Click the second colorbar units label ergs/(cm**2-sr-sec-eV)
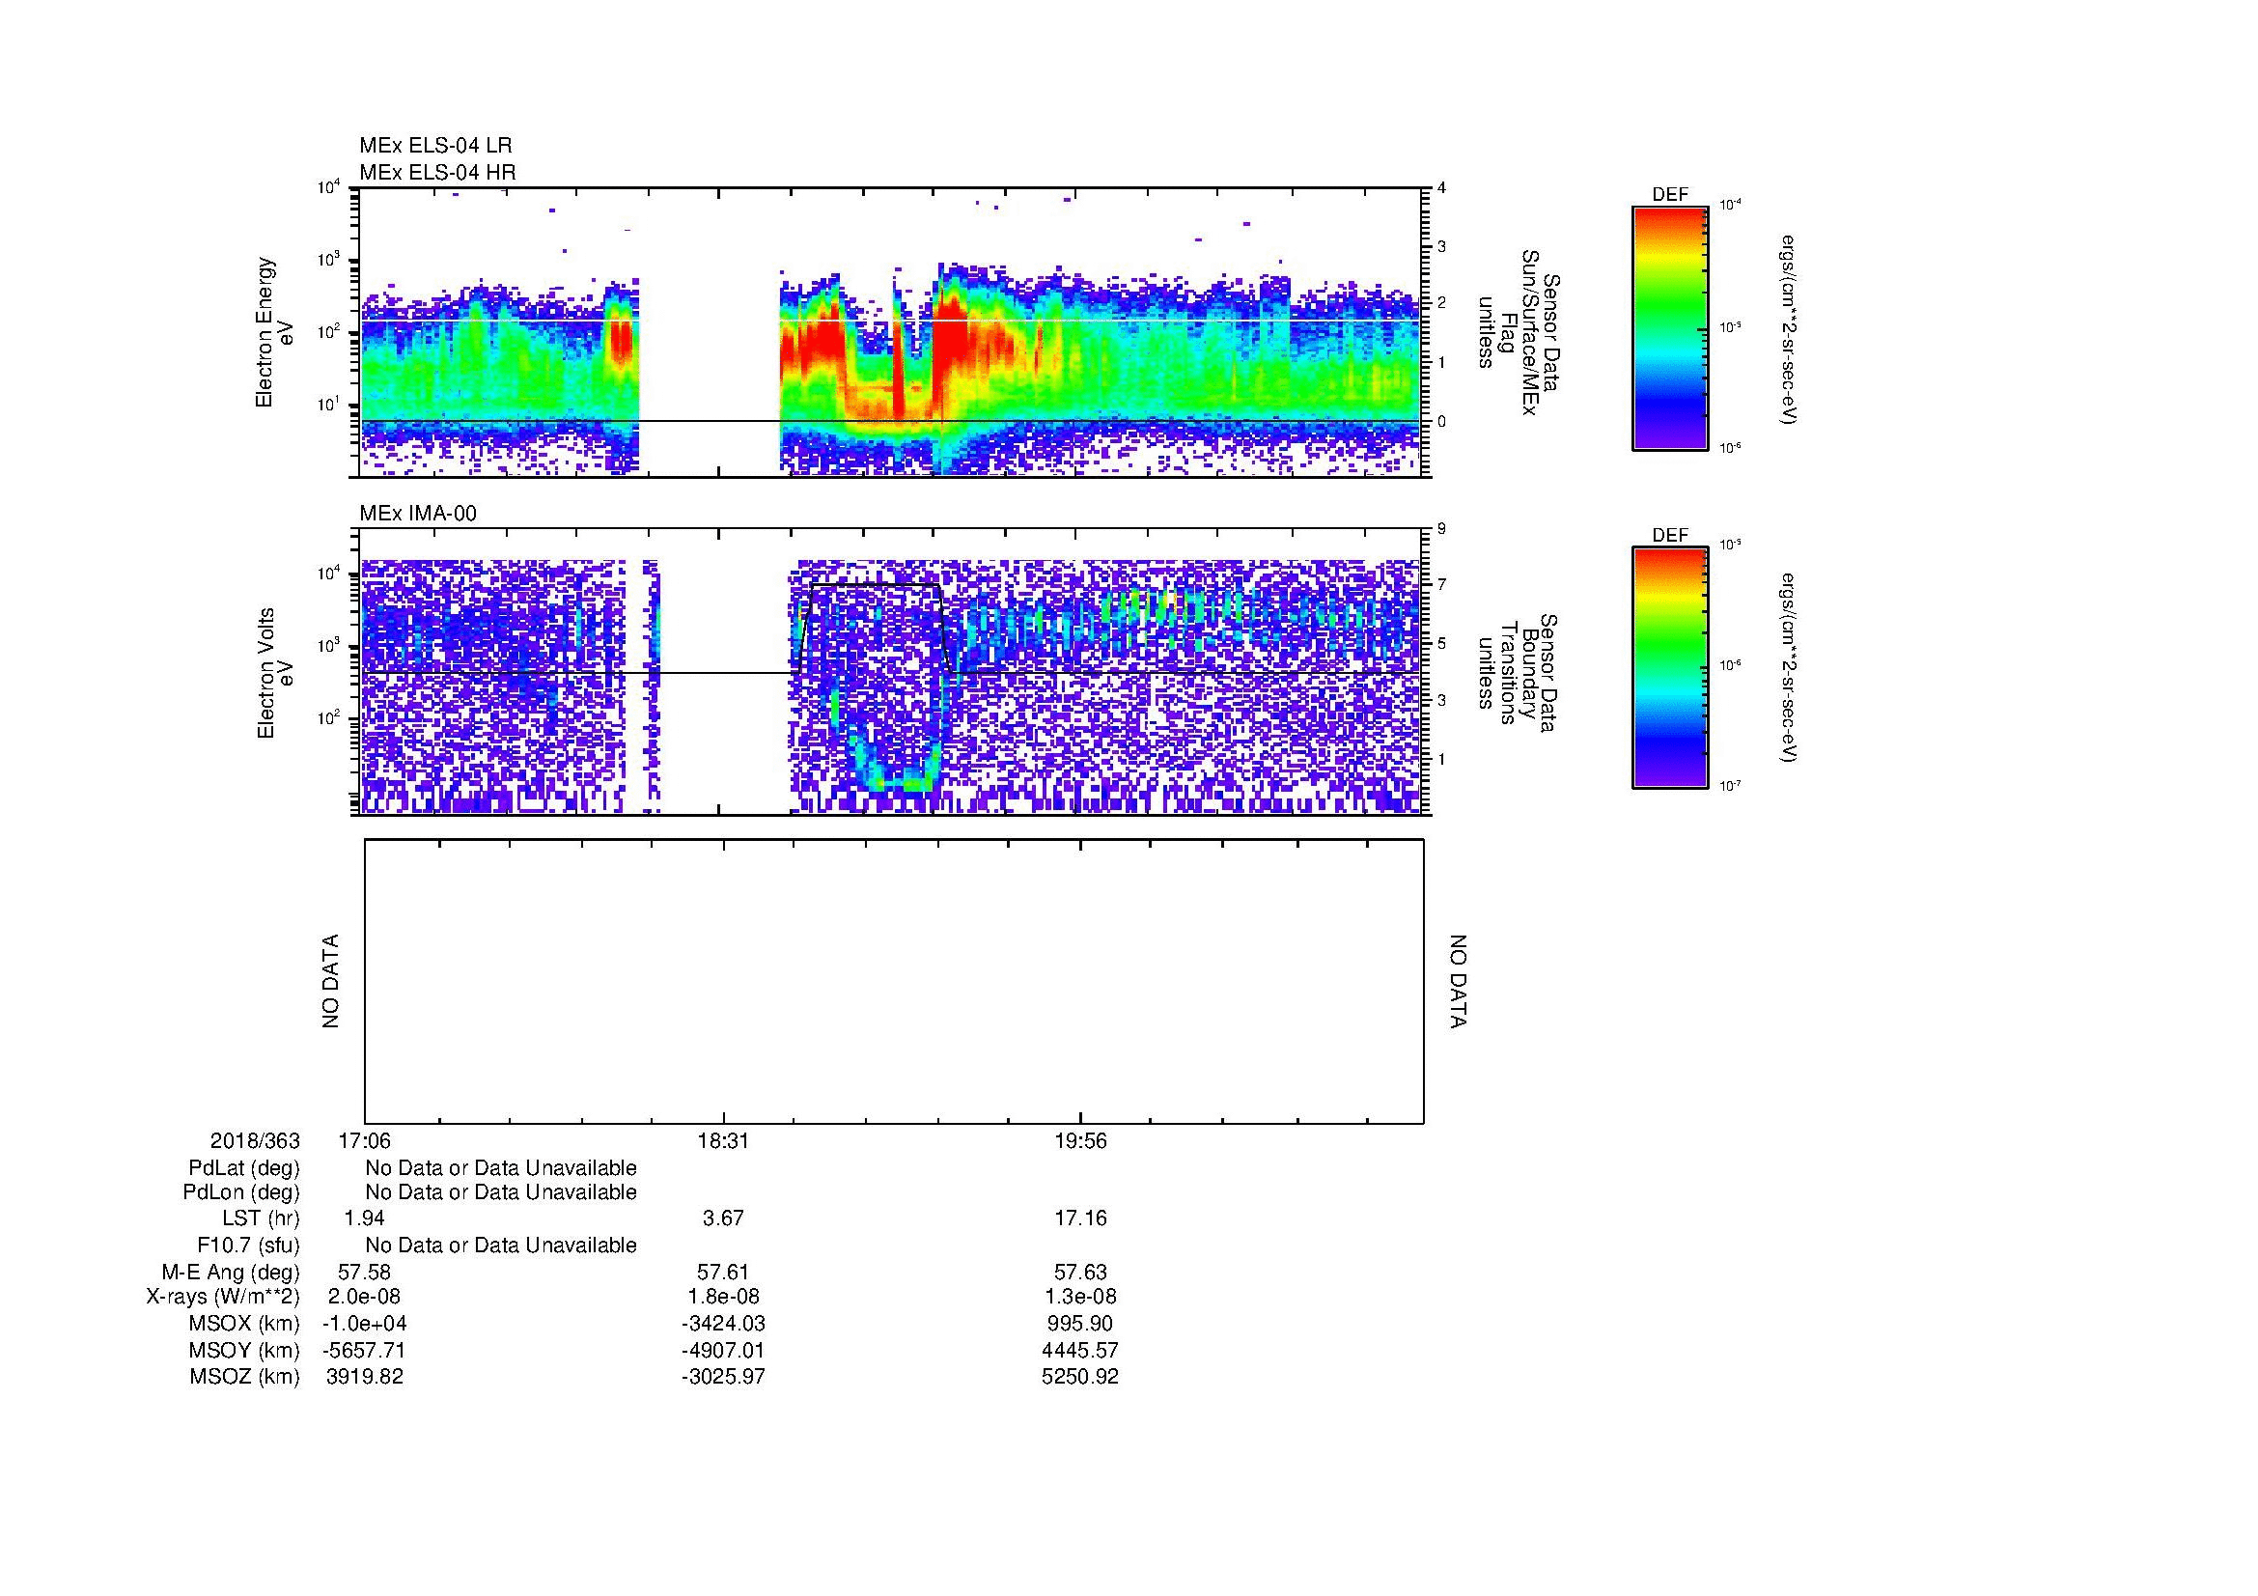This screenshot has height=1596, width=2258. [x=1787, y=668]
